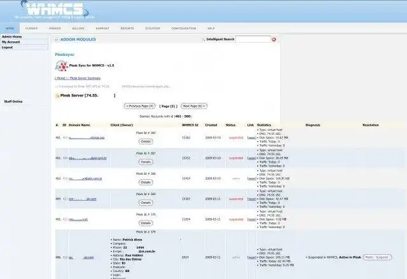
Task: Click Details for Plesk id 365 row
Action: [146, 142]
